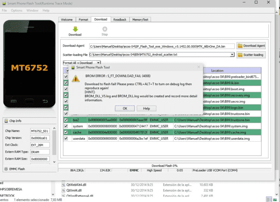Click the green Download arrow icon
Screen dimensions: 280x202
click(x=75, y=29)
